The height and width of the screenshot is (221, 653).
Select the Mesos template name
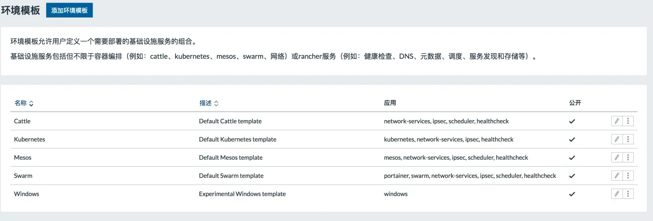(23, 157)
